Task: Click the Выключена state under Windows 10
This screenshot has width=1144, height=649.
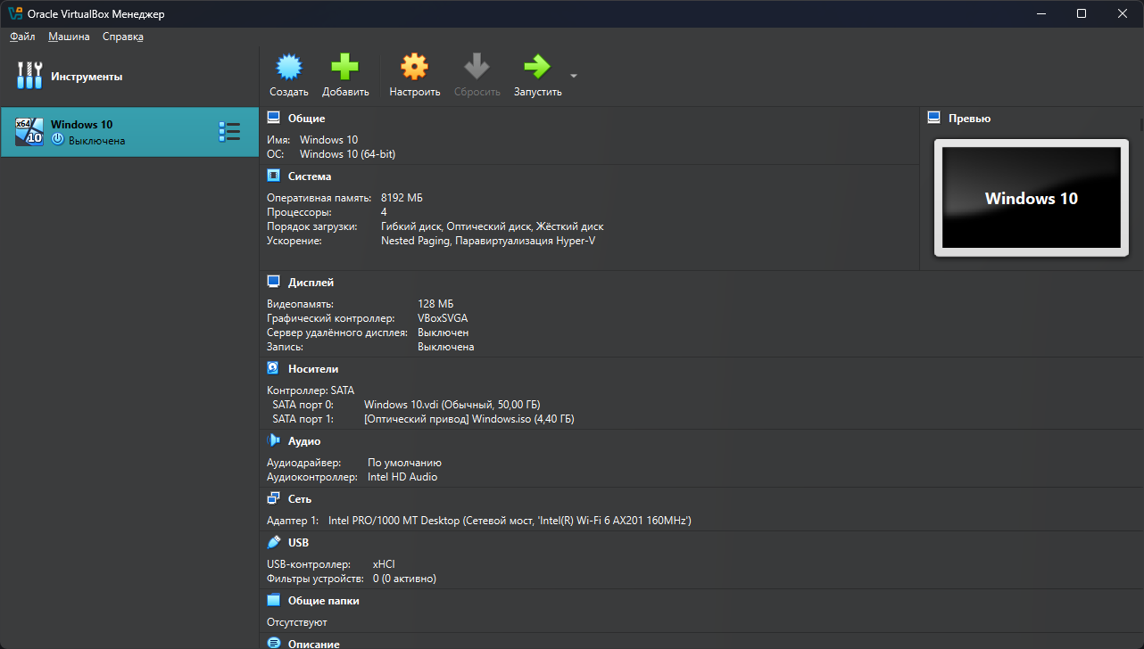Action: click(96, 141)
